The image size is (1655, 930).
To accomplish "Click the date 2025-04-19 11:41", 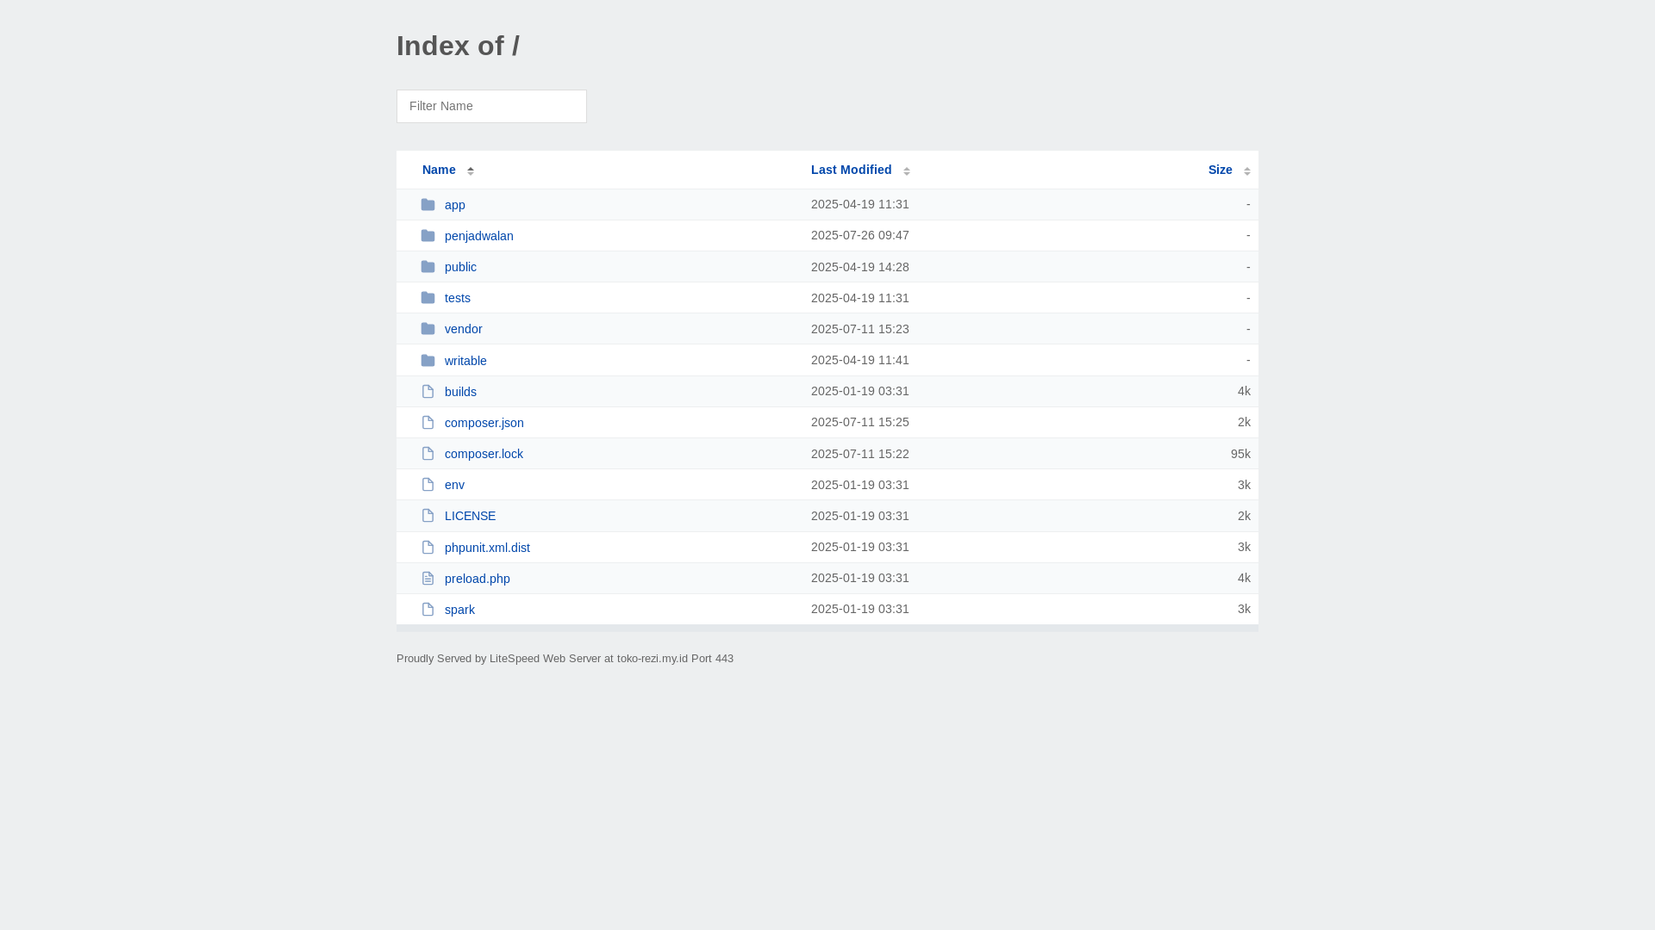I will tap(859, 360).
